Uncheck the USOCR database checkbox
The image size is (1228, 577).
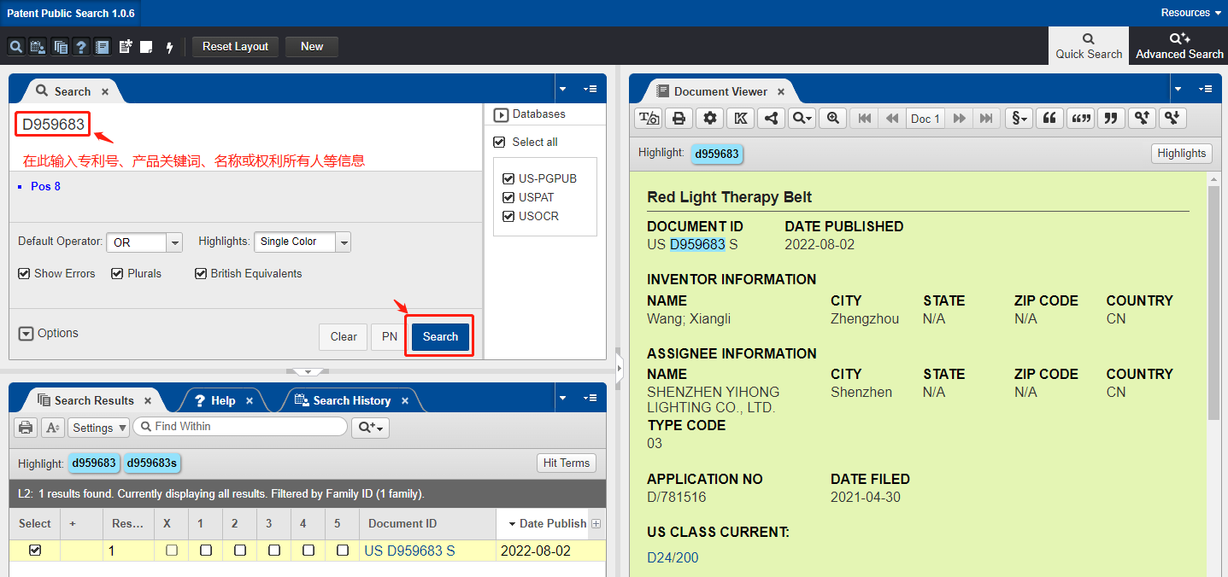tap(508, 216)
